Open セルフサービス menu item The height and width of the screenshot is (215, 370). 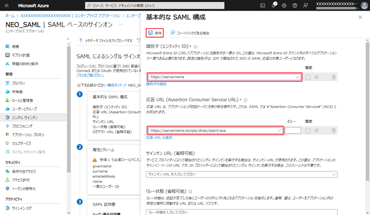(22, 143)
